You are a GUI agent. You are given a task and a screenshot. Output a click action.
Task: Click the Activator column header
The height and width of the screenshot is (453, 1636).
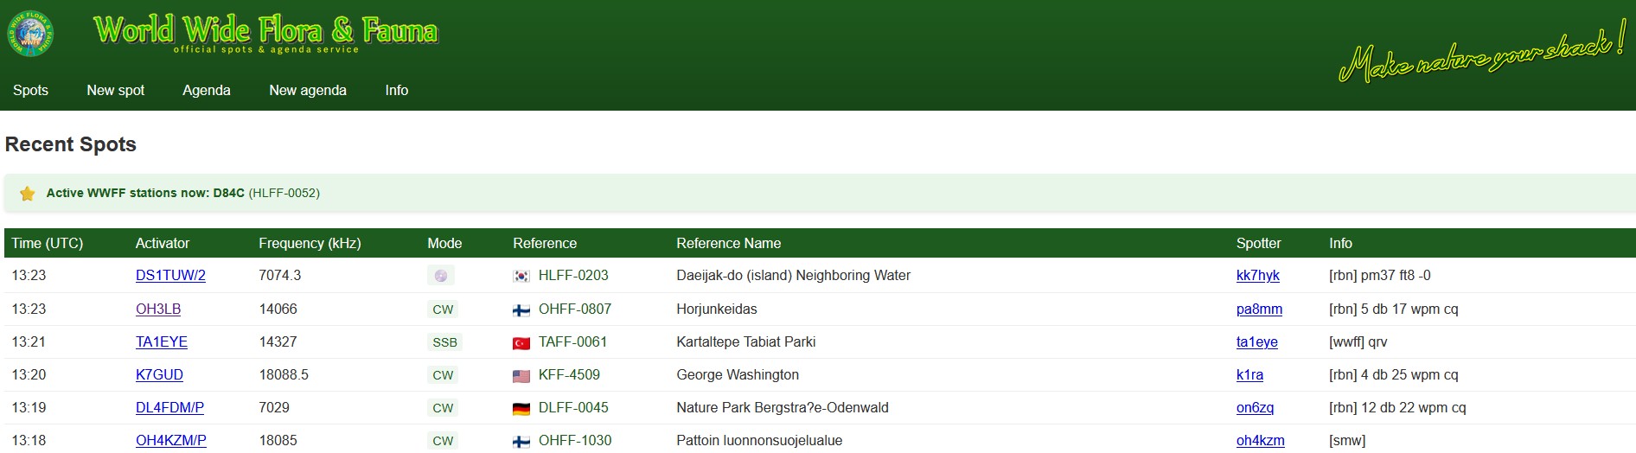point(163,244)
